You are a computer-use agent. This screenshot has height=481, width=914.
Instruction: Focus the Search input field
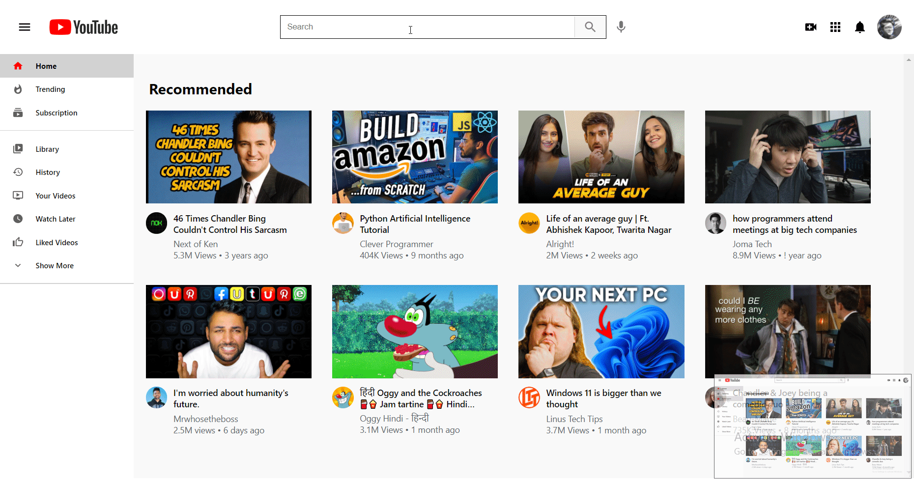(x=428, y=27)
